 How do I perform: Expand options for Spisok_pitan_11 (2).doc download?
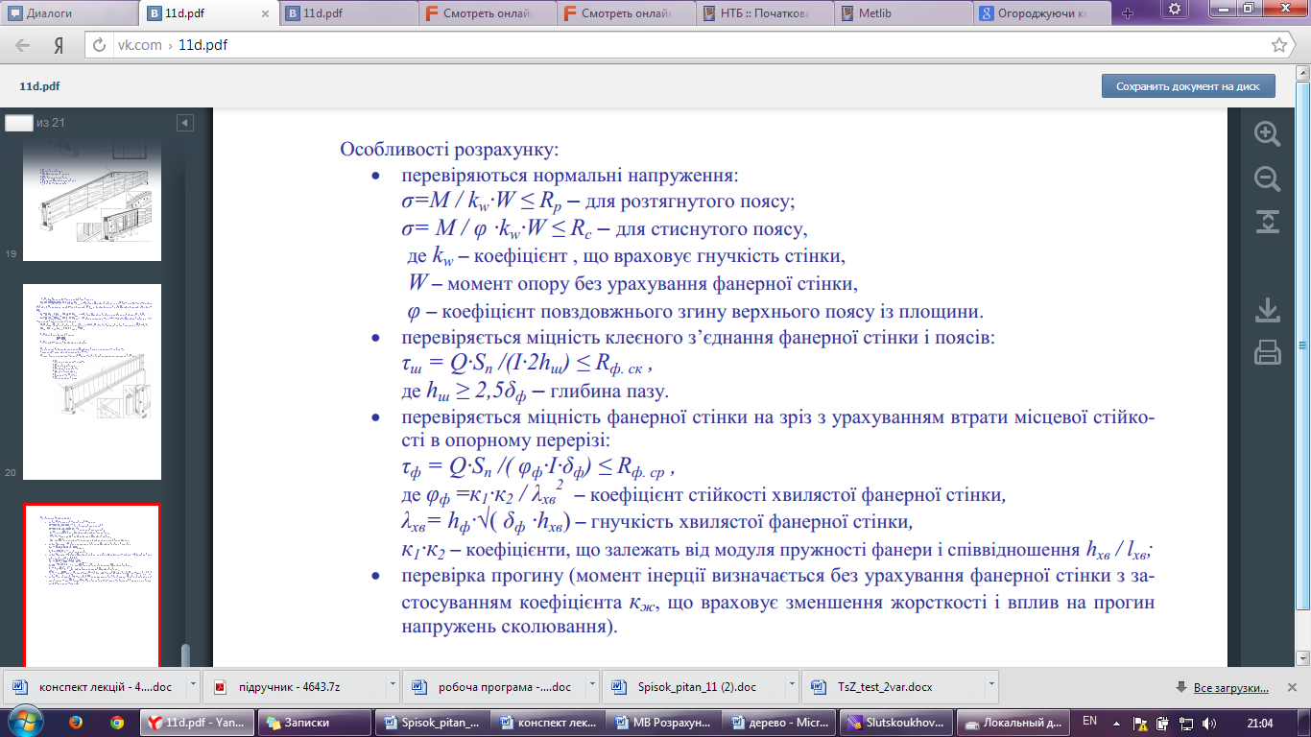(x=793, y=687)
